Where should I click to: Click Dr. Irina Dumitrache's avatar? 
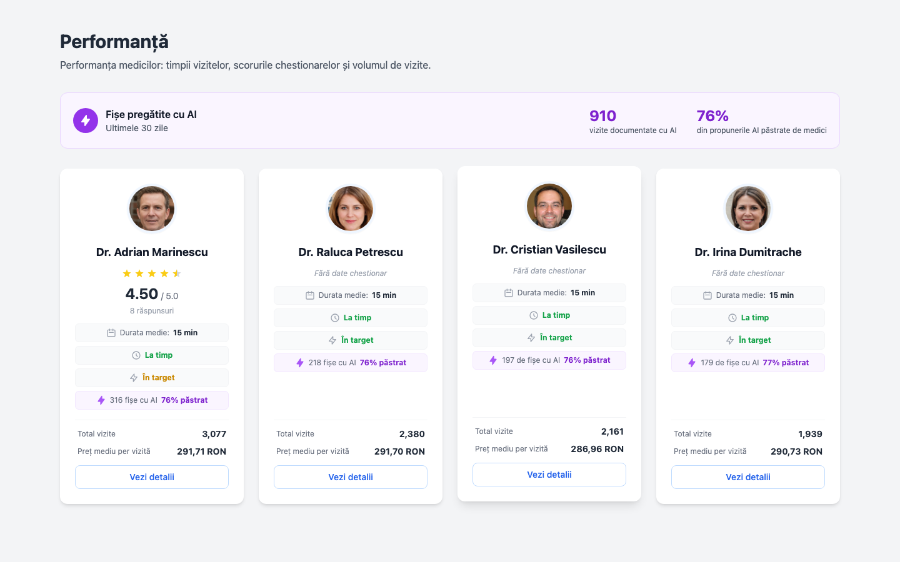[x=748, y=209]
